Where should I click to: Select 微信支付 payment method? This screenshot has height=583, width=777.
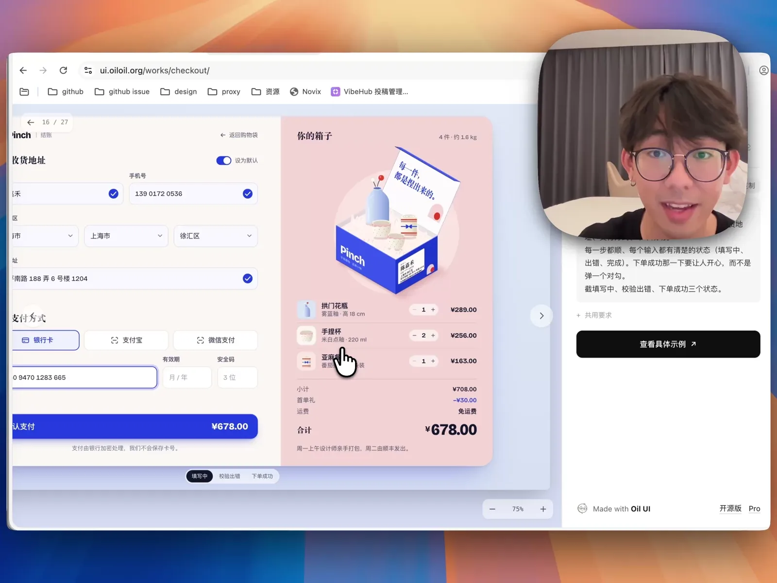click(216, 340)
